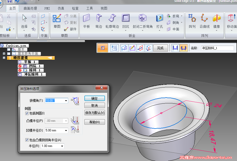Collapse the 顺序建模 tree node

[4, 58]
